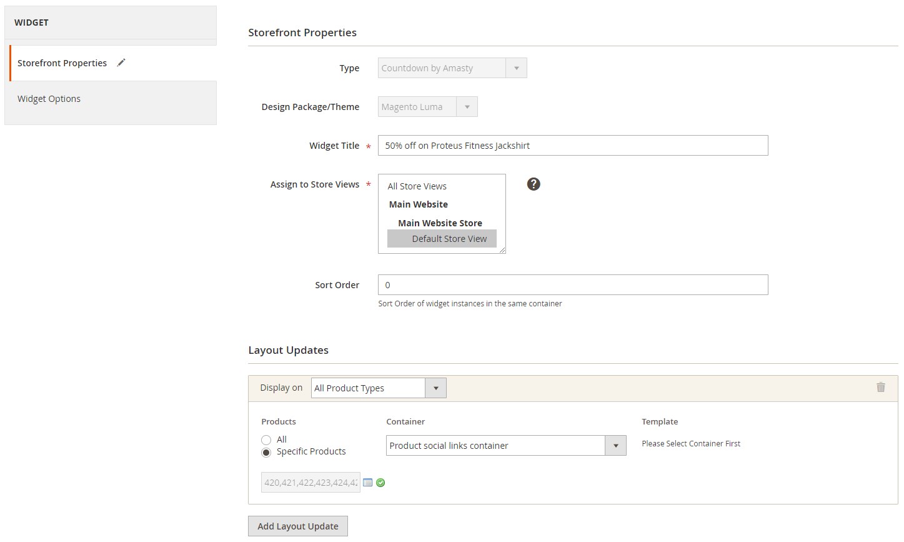The image size is (904, 542).
Task: Open the Type dropdown Countdown by Amasty
Action: (x=452, y=68)
